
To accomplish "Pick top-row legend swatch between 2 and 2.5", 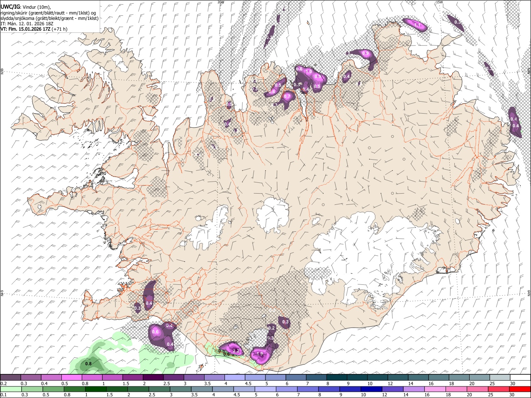I will (153, 378).
